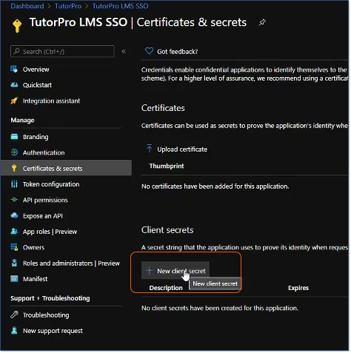This screenshot has height=353, width=351.
Task: Click the Description column header
Action: [166, 288]
